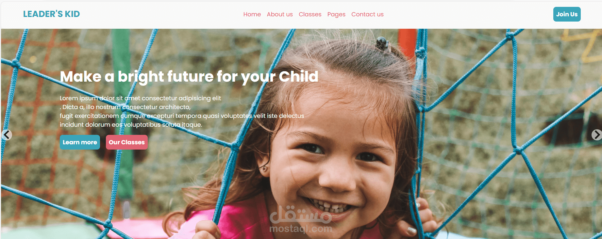This screenshot has width=602, height=239.
Task: Click the LEADER'S KID logo
Action: [x=51, y=14]
